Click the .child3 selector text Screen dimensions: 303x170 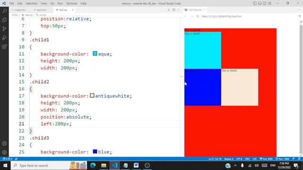(39, 138)
